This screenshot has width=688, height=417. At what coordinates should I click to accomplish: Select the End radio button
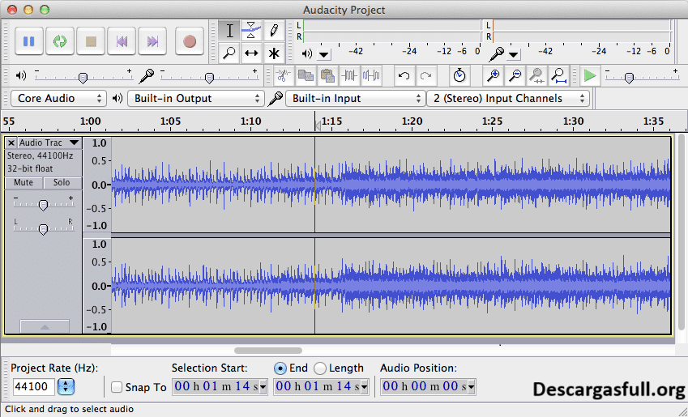tap(280, 368)
